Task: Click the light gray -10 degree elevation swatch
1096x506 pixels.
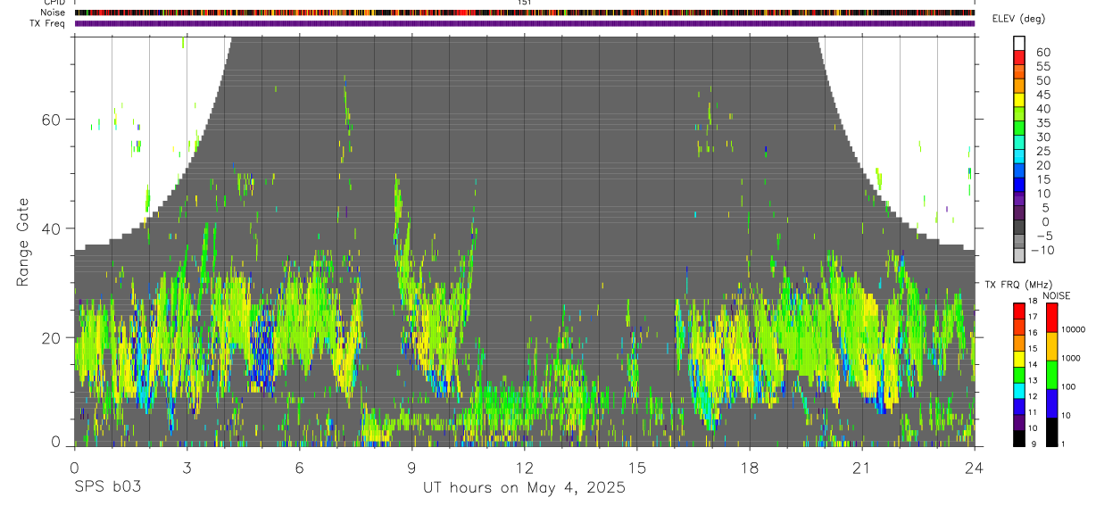Action: coord(1018,256)
